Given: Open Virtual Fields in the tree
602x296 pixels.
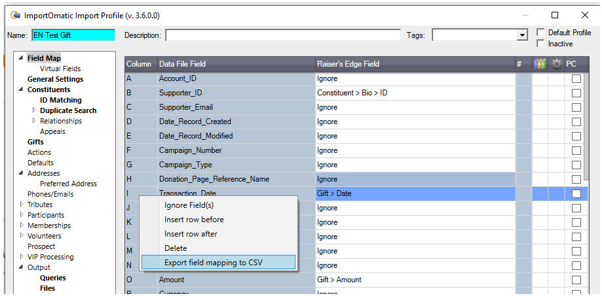Looking at the screenshot, I should [x=60, y=69].
